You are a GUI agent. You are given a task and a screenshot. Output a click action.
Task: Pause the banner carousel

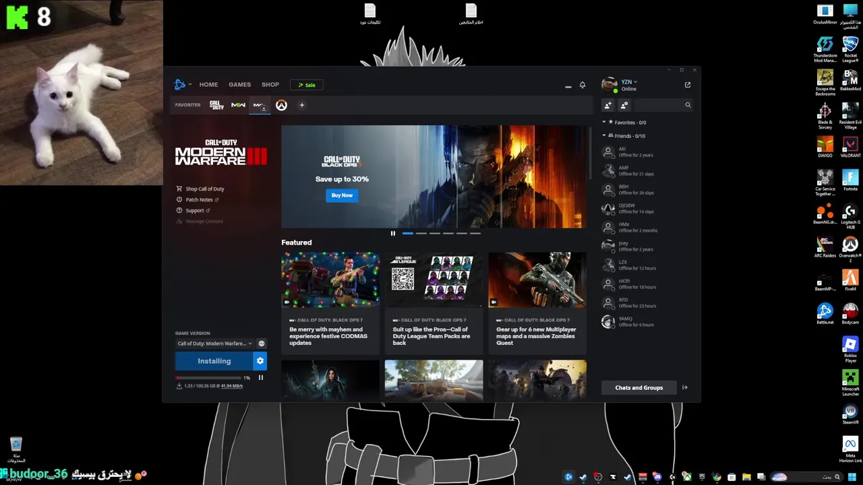pyautogui.click(x=393, y=234)
